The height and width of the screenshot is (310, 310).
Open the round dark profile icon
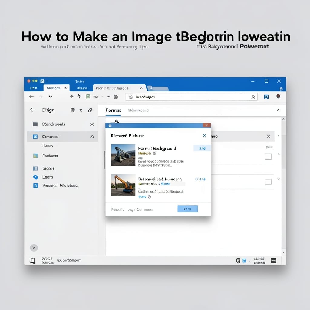pos(278,96)
